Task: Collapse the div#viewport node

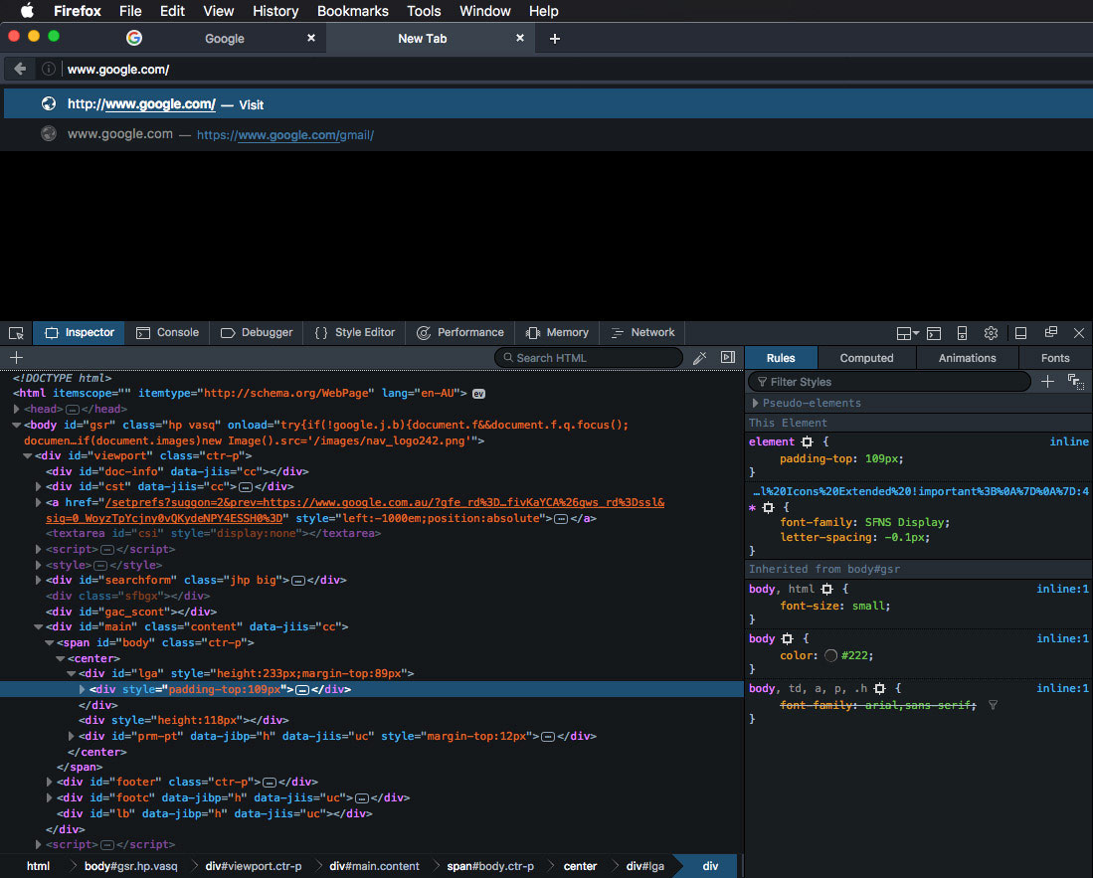Action: pos(27,455)
